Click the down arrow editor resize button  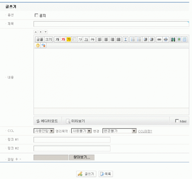[45, 32]
